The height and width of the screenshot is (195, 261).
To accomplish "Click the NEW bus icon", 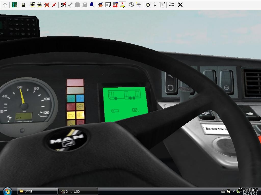I will [x=32, y=5].
